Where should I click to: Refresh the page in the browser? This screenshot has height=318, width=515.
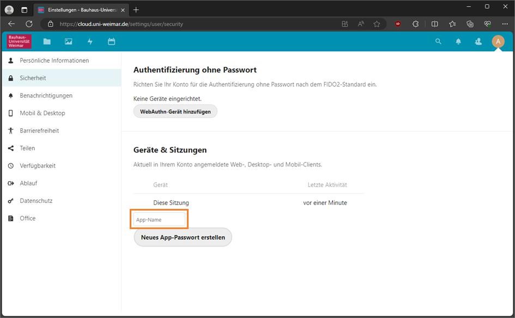(x=29, y=24)
